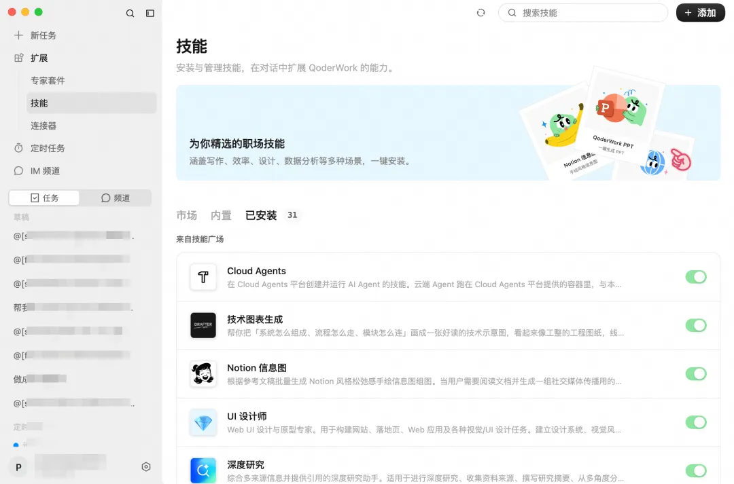Open 专家套件 in the sidebar

tap(48, 80)
